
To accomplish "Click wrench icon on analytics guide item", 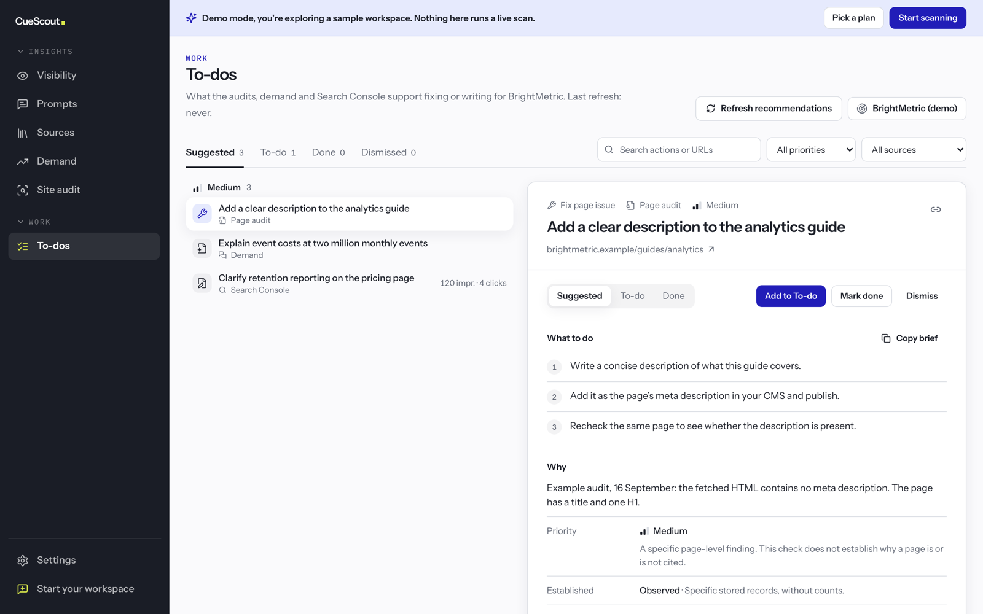I will [202, 214].
